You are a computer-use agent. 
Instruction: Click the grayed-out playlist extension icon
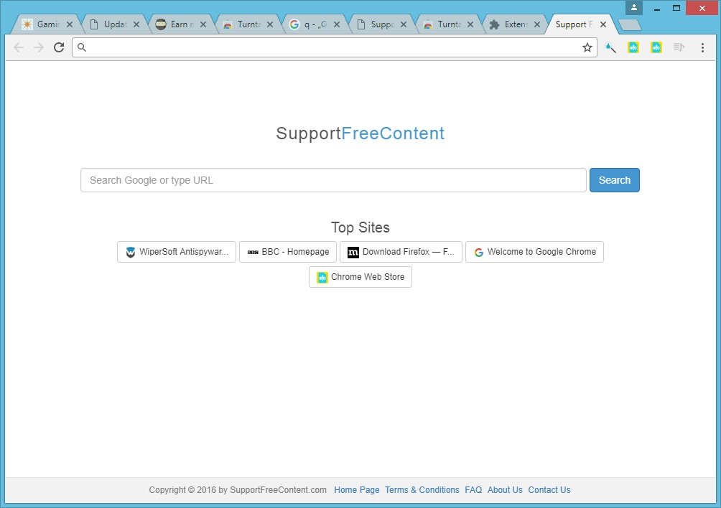point(679,47)
